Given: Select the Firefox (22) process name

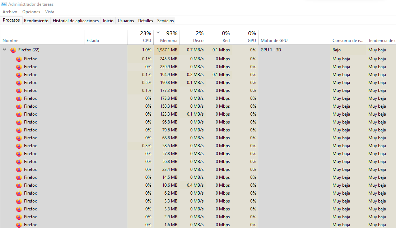Looking at the screenshot, I should [29, 50].
